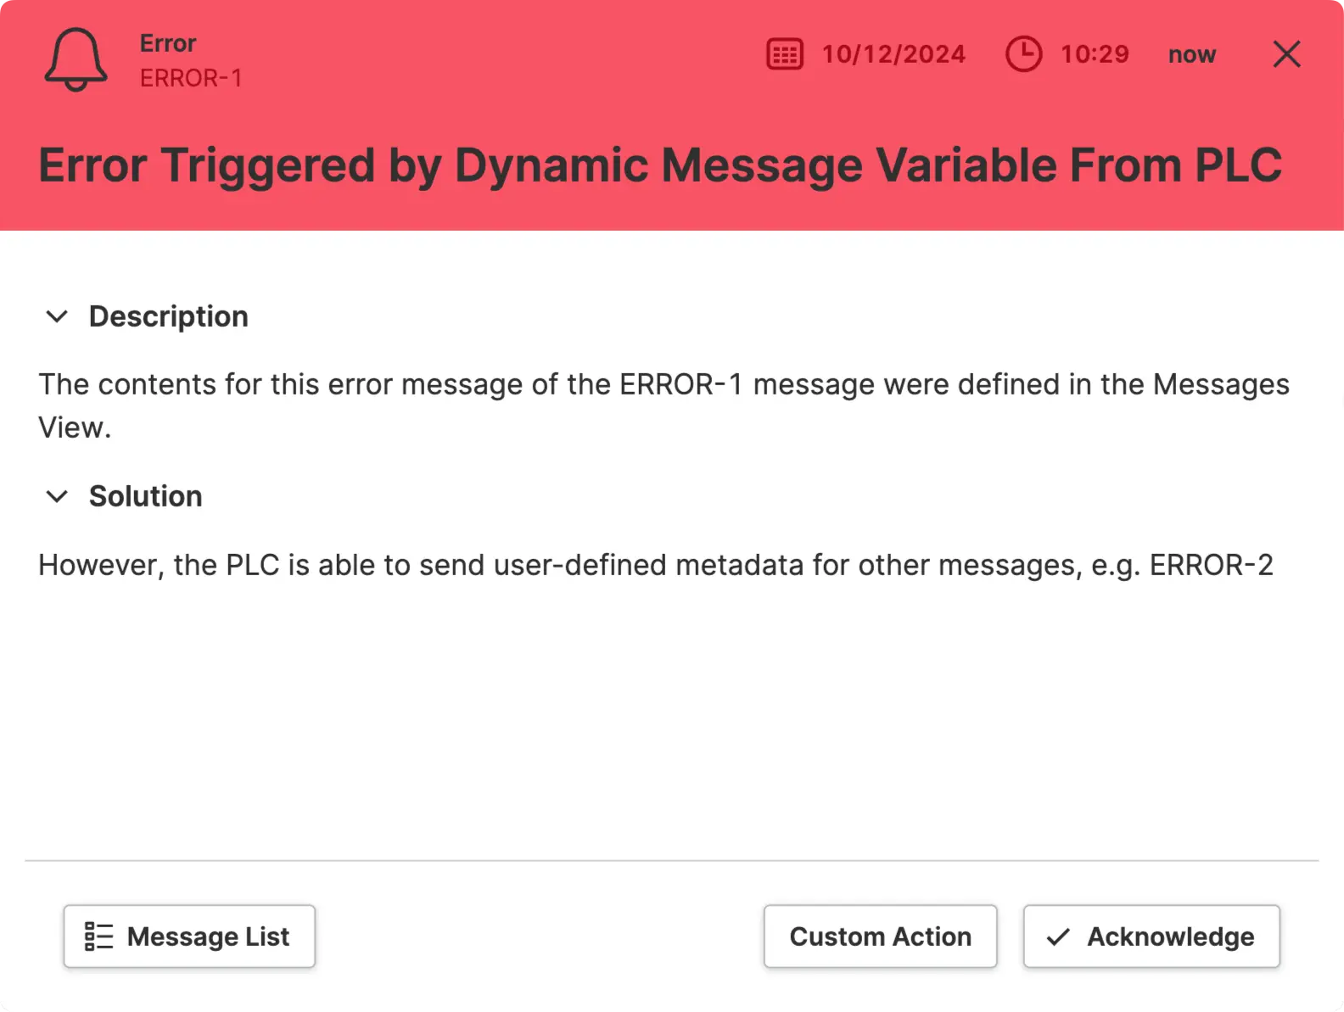Image resolution: width=1344 pixels, height=1012 pixels.
Task: Collapse the Description section chevron
Action: [57, 316]
